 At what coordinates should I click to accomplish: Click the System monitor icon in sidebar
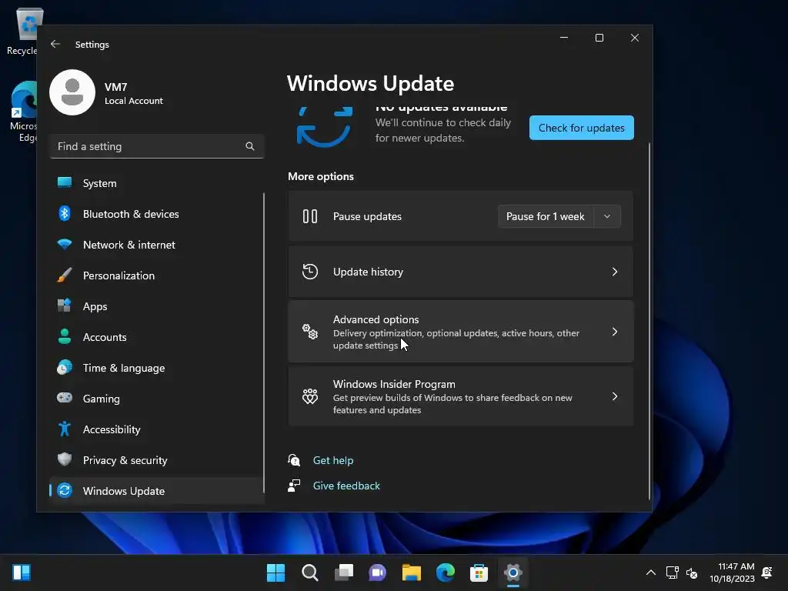(65, 183)
